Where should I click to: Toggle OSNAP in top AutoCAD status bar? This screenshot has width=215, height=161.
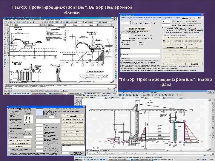tap(51, 91)
